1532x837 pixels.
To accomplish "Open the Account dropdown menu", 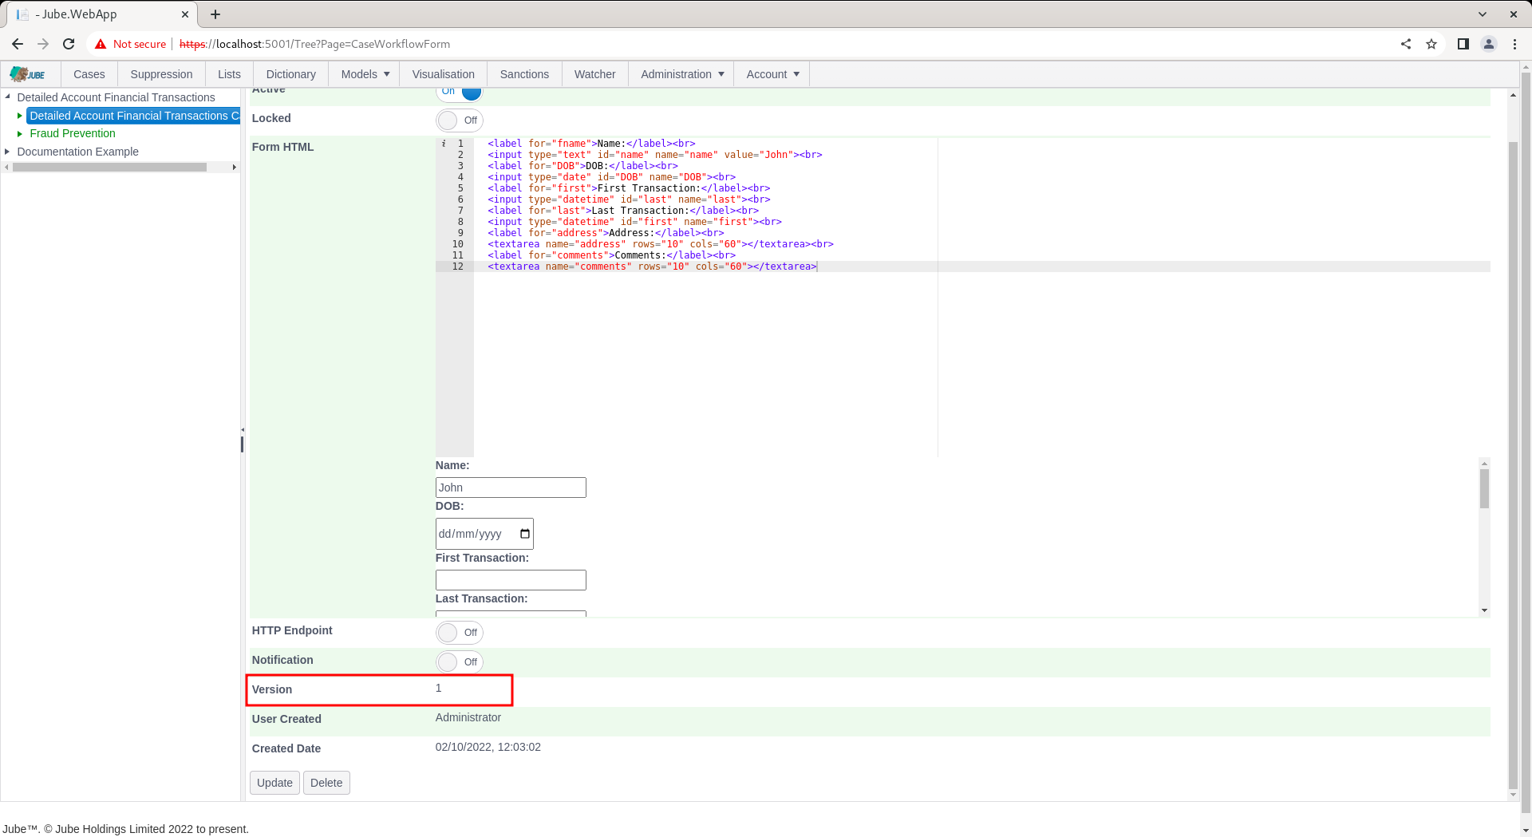I will (772, 74).
